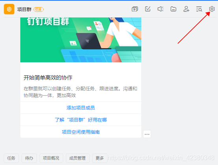Open the task checkbox icon in header
The height and width of the screenshot is (165, 218).
pyautogui.click(x=148, y=9)
